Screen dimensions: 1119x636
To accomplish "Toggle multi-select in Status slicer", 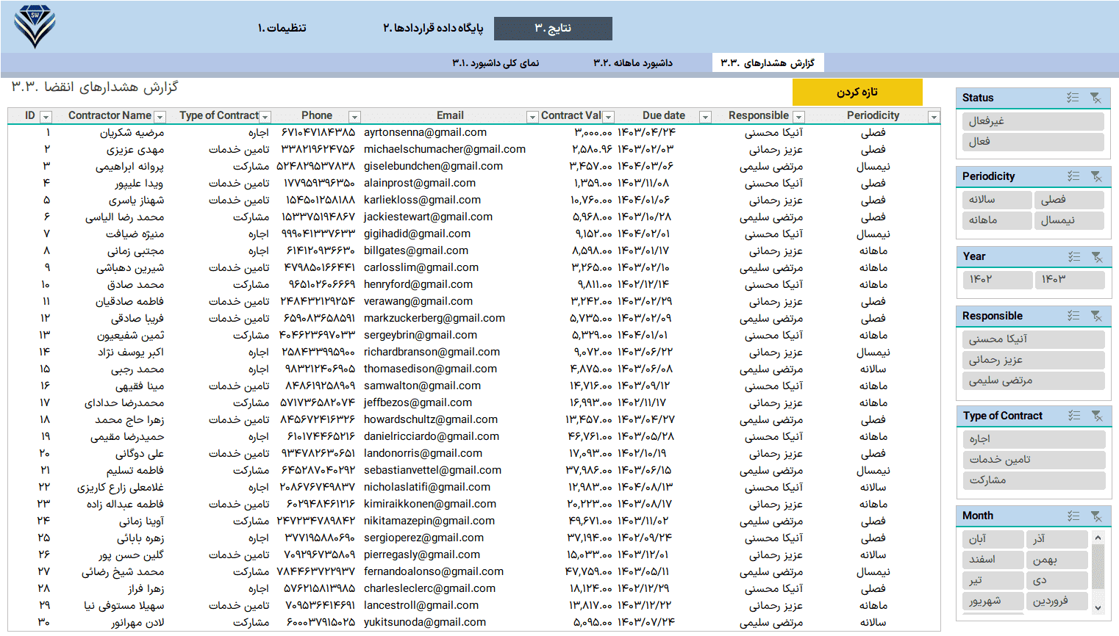I will point(1073,98).
